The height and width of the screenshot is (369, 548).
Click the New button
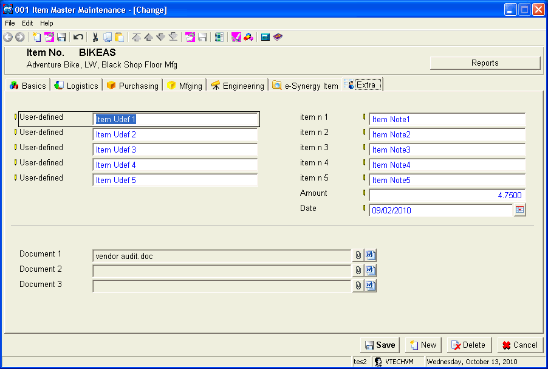point(423,345)
